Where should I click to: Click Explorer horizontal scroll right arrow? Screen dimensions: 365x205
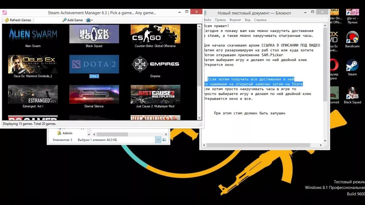click(x=165, y=134)
